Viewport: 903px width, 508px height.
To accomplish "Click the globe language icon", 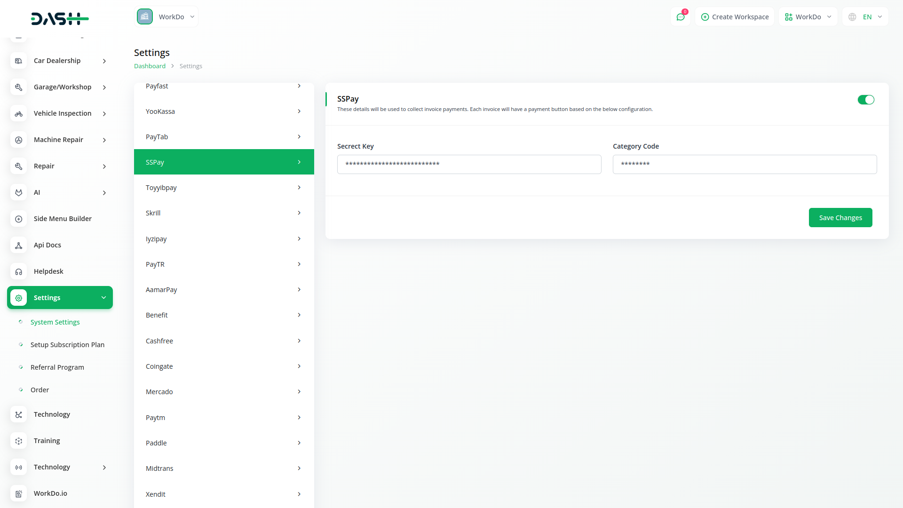I will pyautogui.click(x=852, y=17).
